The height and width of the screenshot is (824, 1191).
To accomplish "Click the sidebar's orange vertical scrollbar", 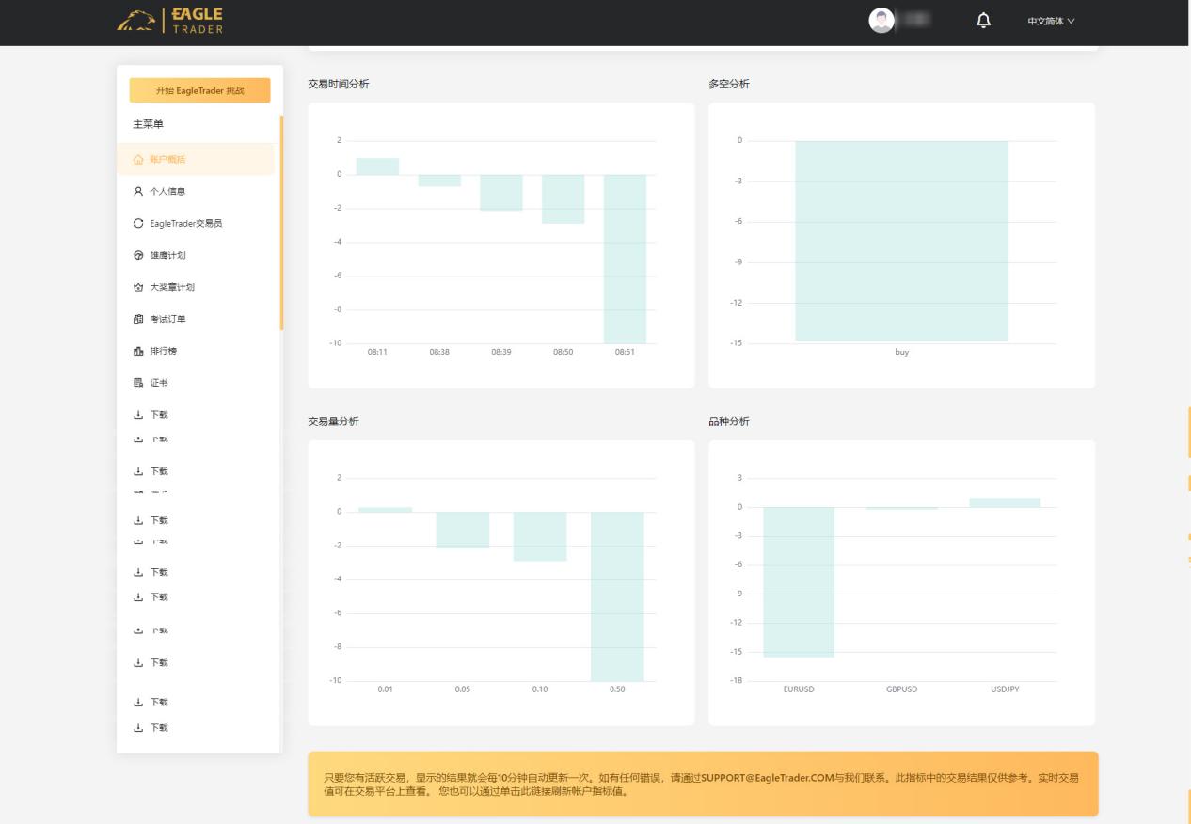I will 281,222.
